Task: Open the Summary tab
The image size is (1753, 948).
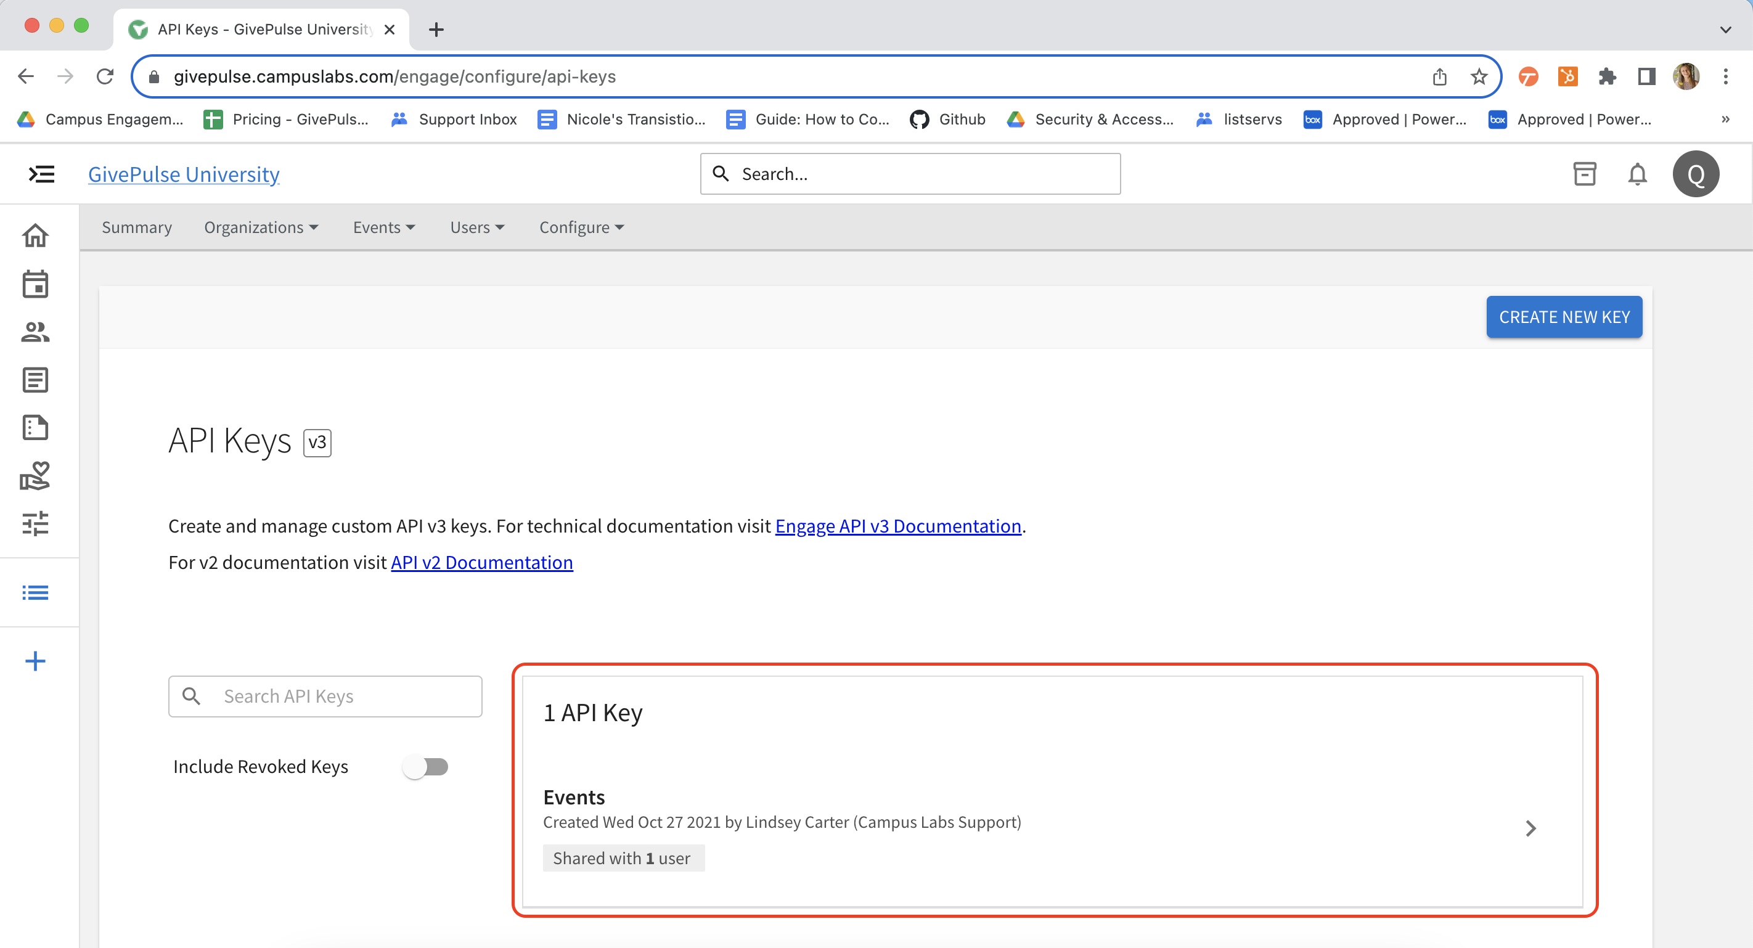Action: click(x=137, y=227)
